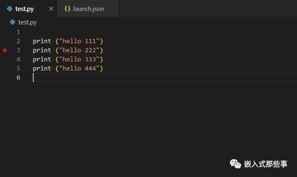Screen dimensions: 297x177
Task: Click the WeChat logo in the watermark
Action: pos(235,164)
